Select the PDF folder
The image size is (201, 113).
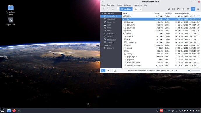point(128,39)
